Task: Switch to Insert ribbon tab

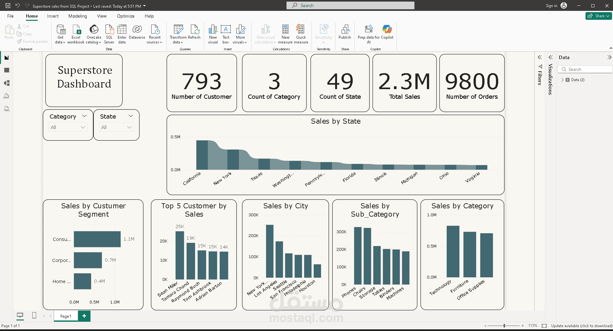Action: (53, 16)
